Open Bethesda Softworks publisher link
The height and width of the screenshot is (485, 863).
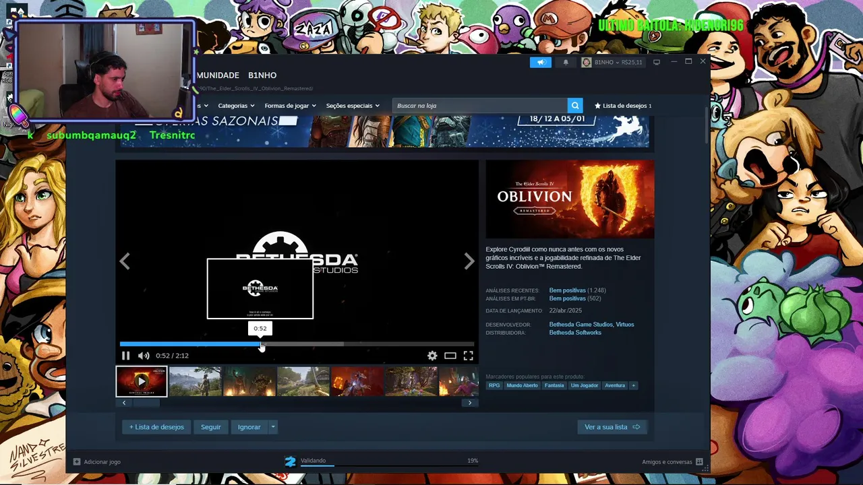575,333
